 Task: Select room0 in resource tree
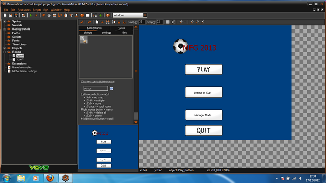[x=20, y=56]
